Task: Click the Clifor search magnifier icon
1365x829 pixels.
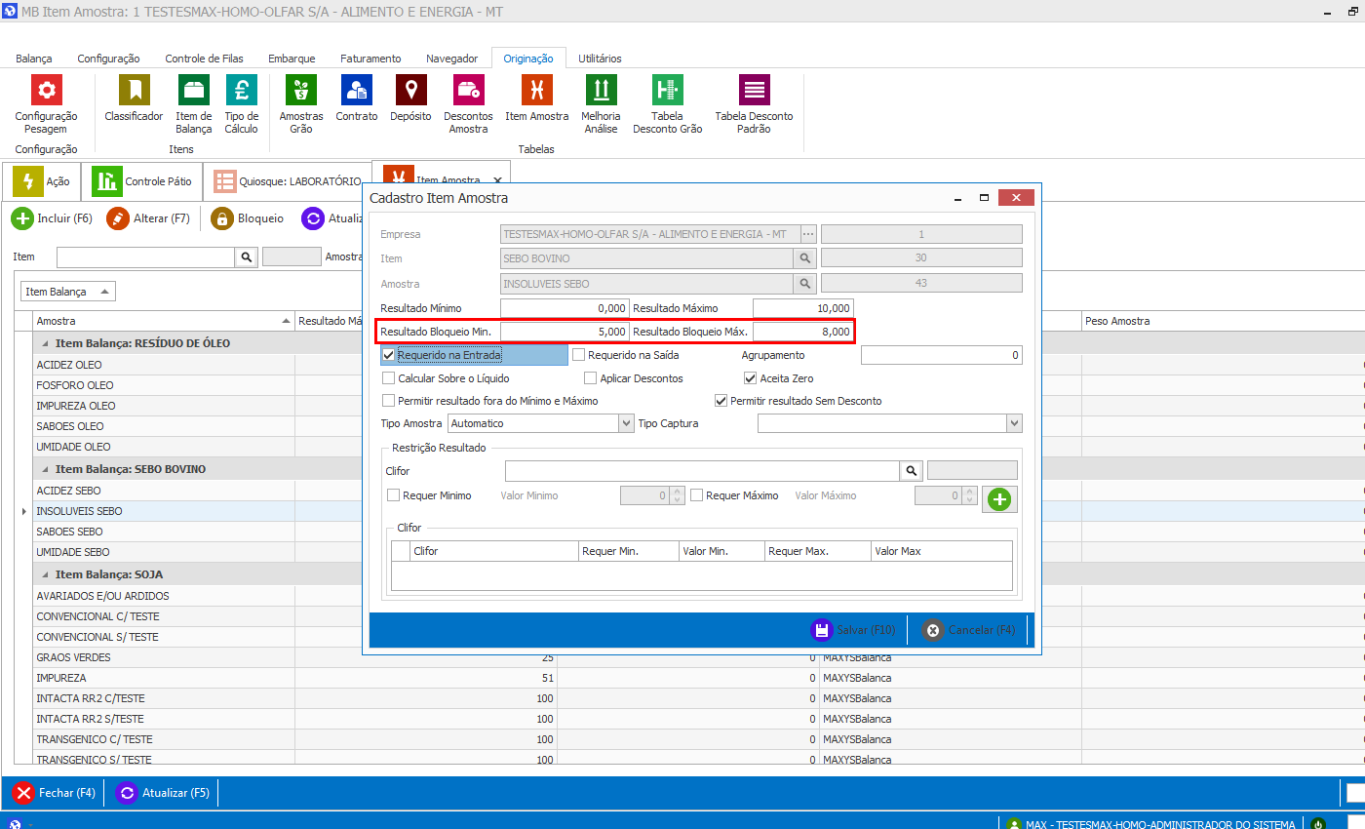Action: coord(912,471)
